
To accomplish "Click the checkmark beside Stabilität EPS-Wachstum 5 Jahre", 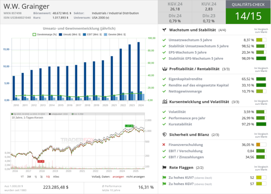I will [x=164, y=58].
